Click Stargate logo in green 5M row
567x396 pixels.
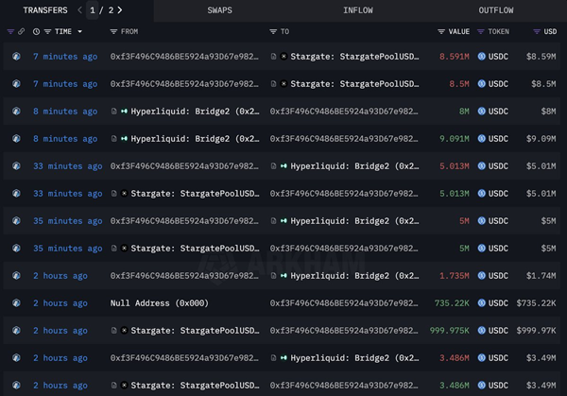click(x=125, y=249)
